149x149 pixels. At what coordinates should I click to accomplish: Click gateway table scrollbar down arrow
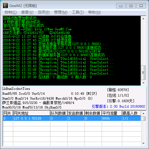tap(143, 143)
